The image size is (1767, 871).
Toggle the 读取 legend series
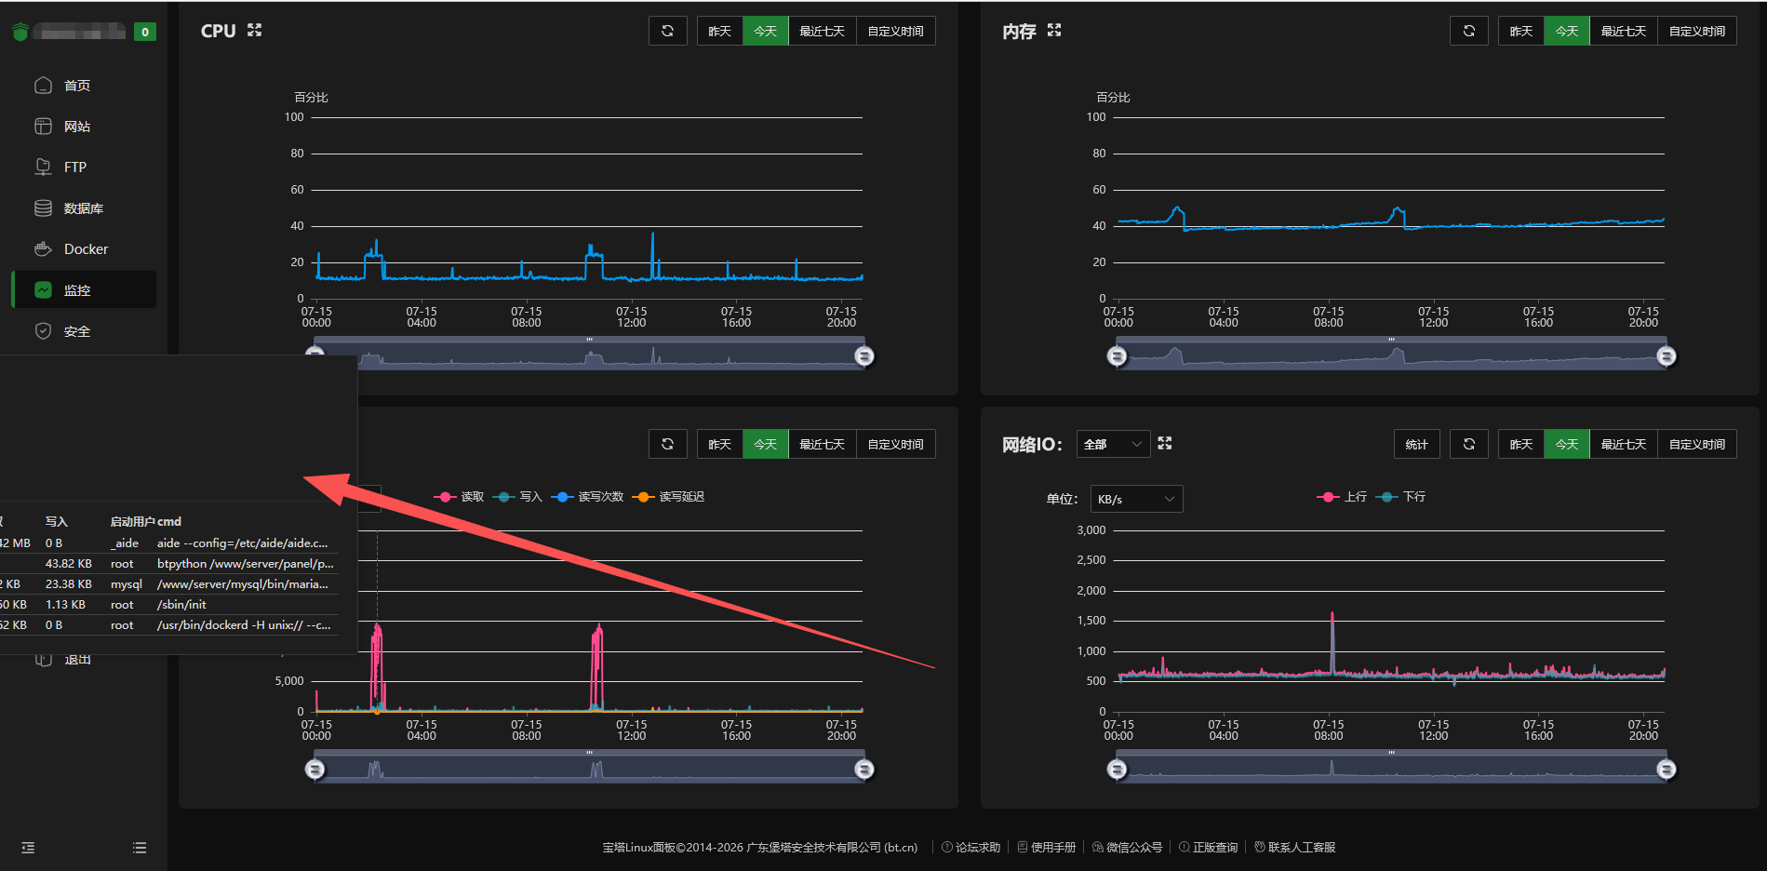pyautogui.click(x=460, y=497)
